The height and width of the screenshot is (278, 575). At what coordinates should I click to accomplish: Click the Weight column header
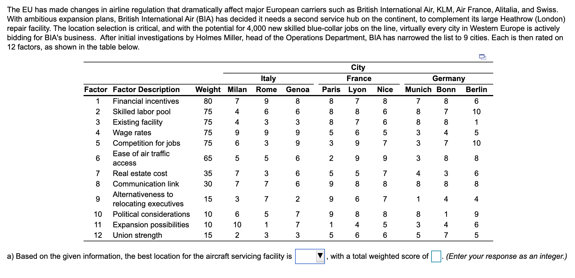click(x=207, y=89)
